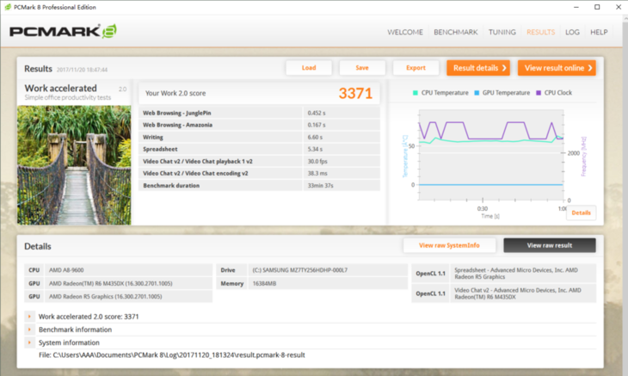Click the PCMark 8 logo

tap(62, 32)
